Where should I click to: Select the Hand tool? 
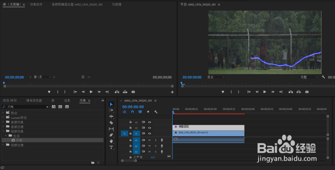pos(111,141)
